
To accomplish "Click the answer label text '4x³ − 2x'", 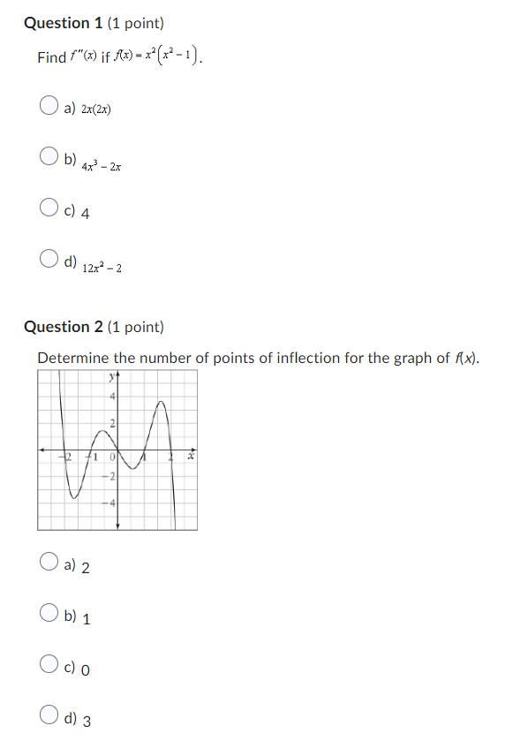I will tap(102, 166).
